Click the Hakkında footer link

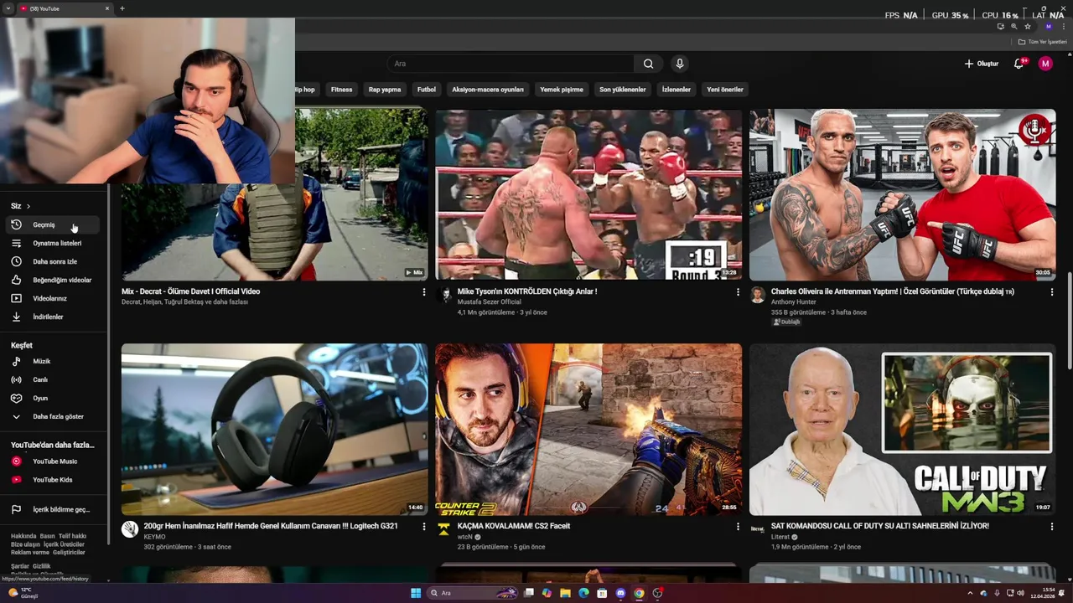click(23, 536)
